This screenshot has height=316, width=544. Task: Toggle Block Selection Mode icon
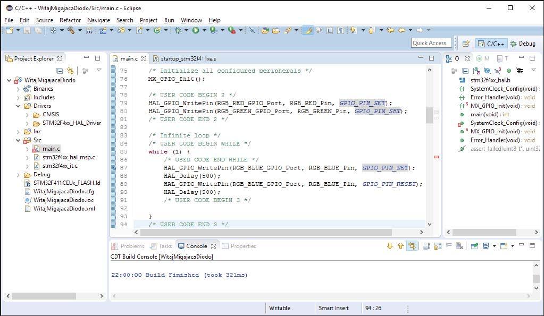click(330, 30)
